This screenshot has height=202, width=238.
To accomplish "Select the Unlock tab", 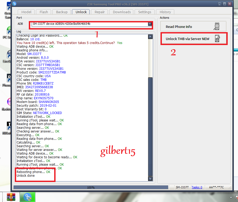I will 81,12.
